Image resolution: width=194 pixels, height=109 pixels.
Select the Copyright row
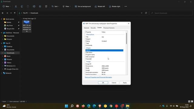coord(104,59)
